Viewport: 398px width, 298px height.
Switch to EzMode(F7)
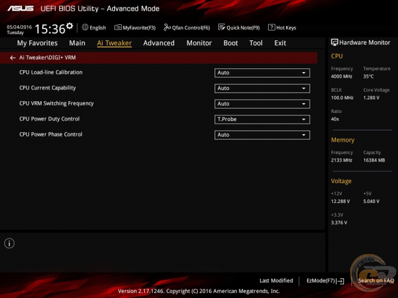click(x=321, y=281)
